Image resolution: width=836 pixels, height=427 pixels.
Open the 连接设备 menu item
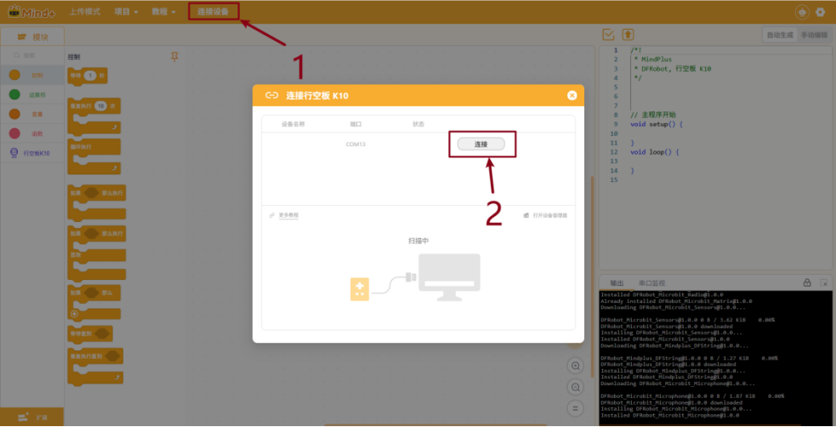tap(213, 12)
